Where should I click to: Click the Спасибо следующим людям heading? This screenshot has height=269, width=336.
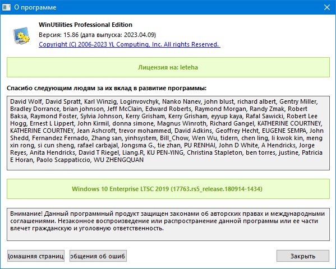pos(107,88)
